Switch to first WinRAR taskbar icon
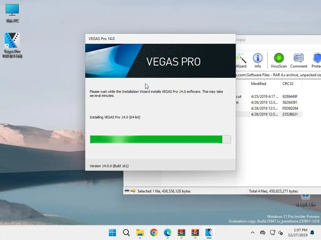This screenshot has height=240, width=321. [182, 232]
